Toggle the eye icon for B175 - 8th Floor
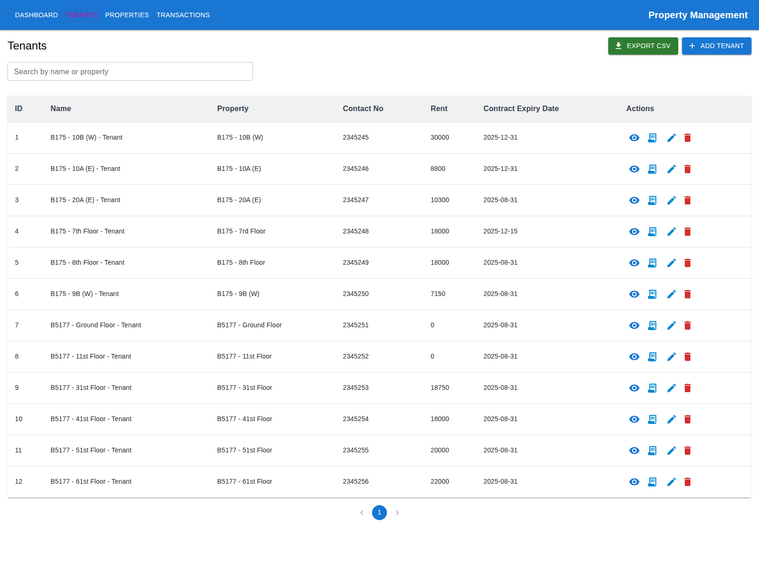This screenshot has width=759, height=571. coord(634,262)
